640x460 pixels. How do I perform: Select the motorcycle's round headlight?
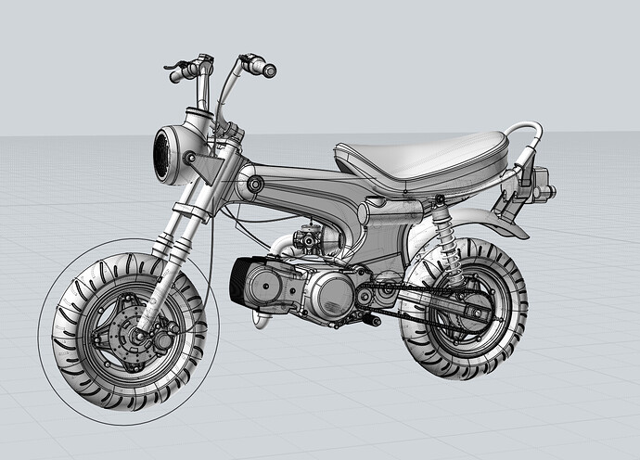167,156
